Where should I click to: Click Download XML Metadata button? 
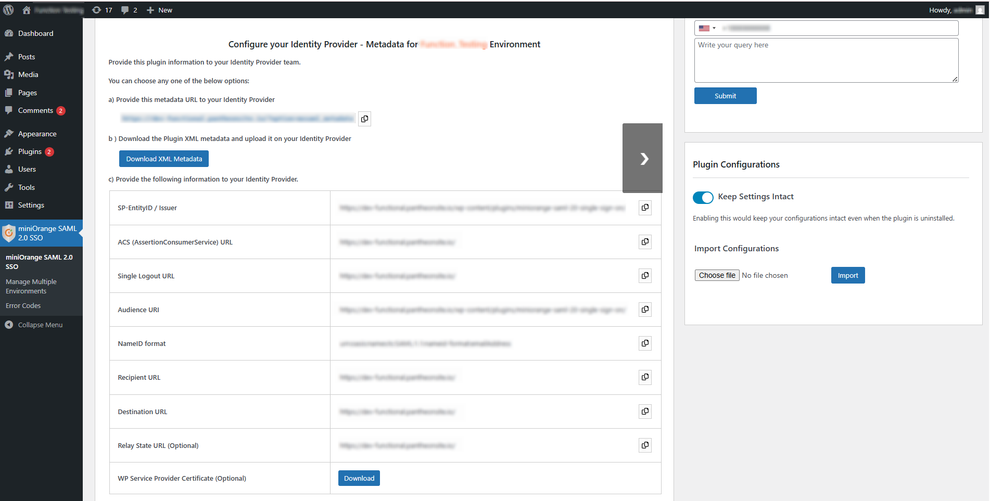[x=164, y=159]
